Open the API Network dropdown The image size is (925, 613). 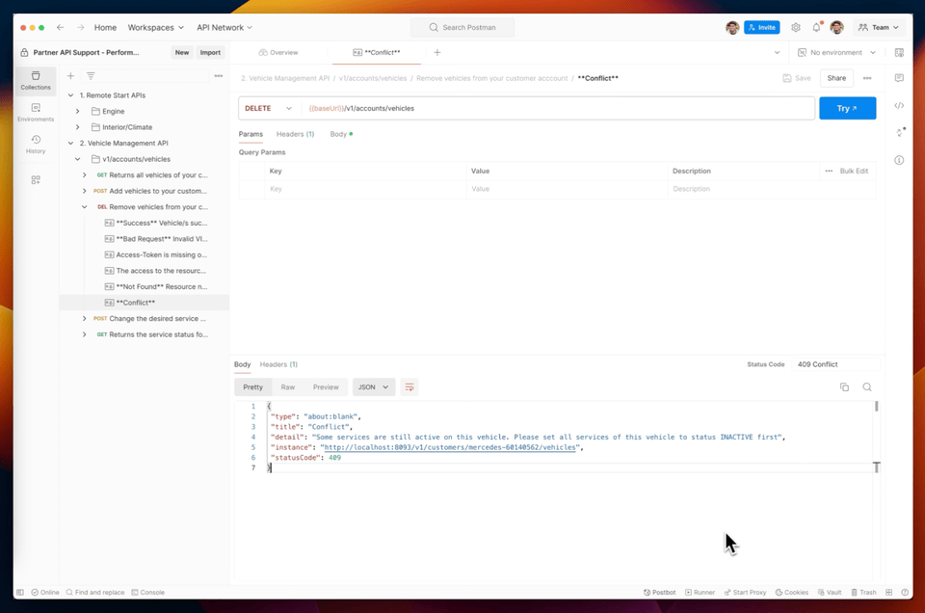pos(225,27)
